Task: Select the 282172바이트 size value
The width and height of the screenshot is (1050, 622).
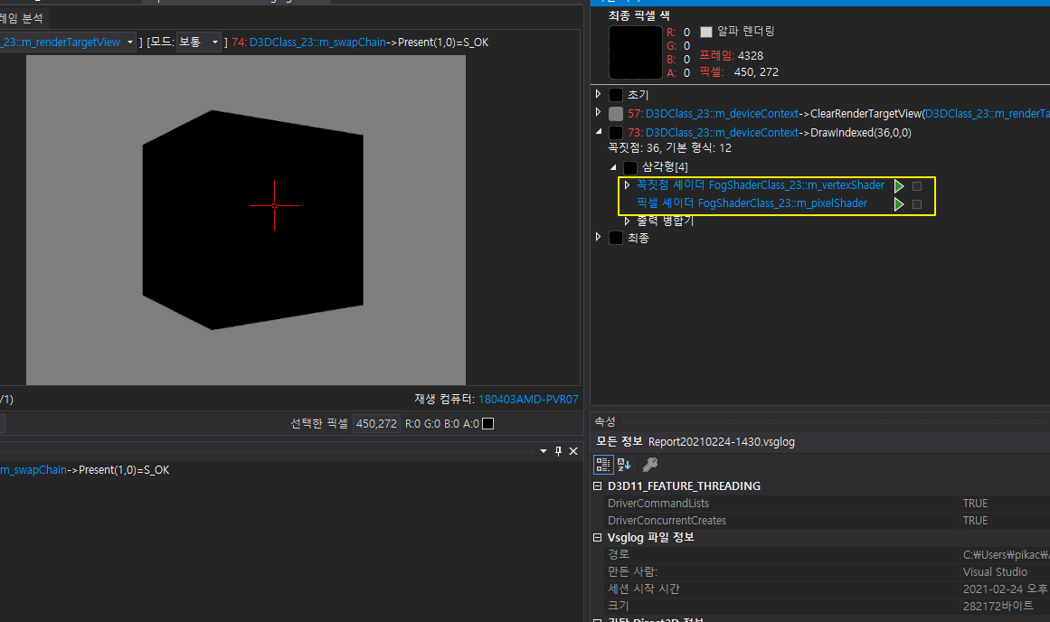Action: 1005,605
